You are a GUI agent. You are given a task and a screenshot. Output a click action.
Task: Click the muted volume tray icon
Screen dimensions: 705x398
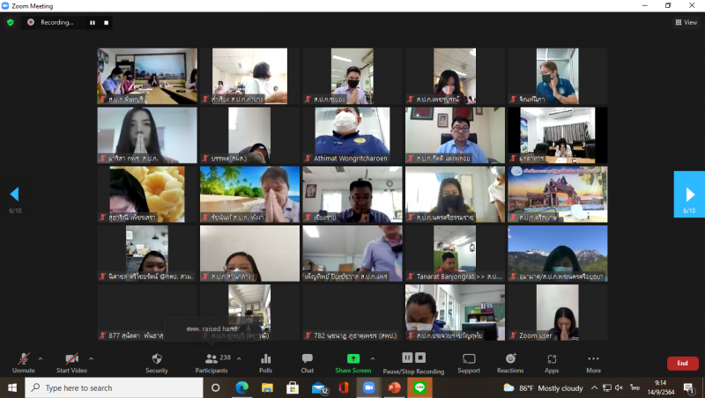click(x=619, y=387)
